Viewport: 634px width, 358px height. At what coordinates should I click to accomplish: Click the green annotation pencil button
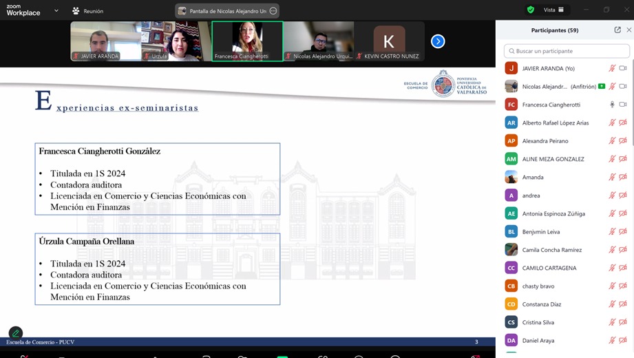(15, 333)
